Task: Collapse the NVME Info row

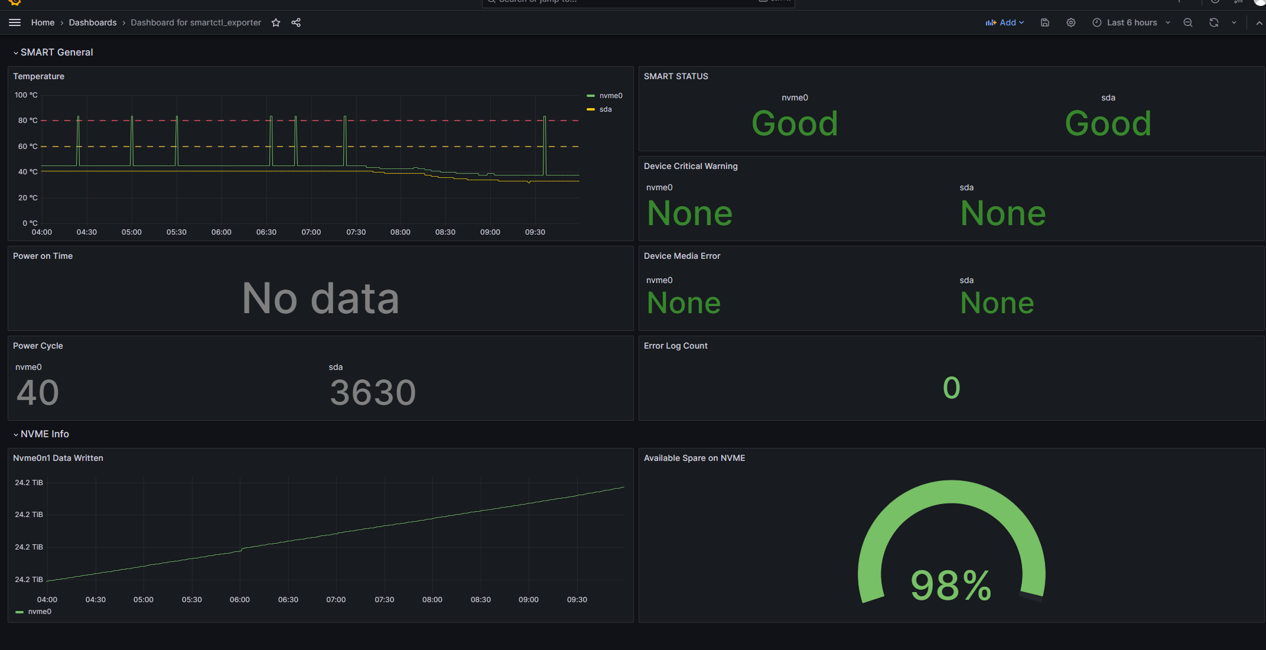Action: (44, 434)
